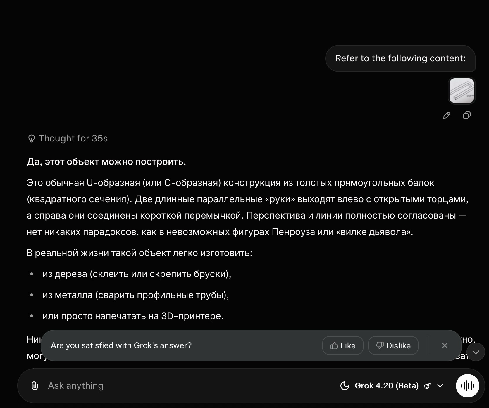Open the Grok 4.20 (Beta) model menu

pos(387,386)
